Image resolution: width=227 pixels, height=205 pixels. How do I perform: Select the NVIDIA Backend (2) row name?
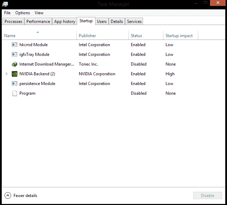pos(37,74)
